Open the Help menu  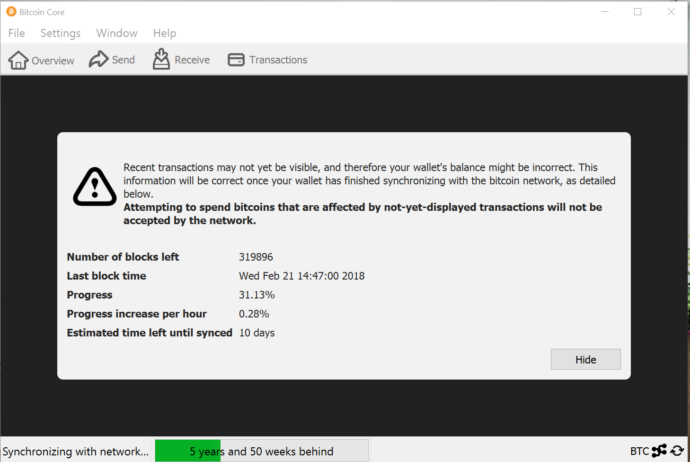165,33
